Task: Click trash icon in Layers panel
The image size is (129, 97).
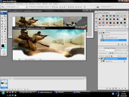Action: (125, 88)
